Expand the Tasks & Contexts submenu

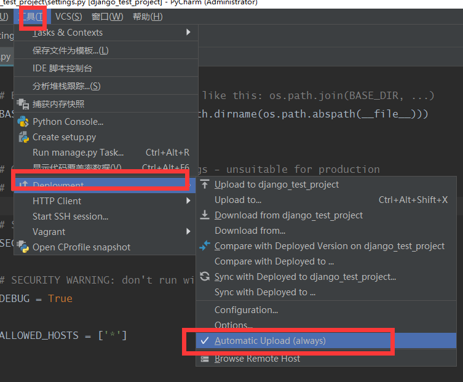click(x=188, y=32)
